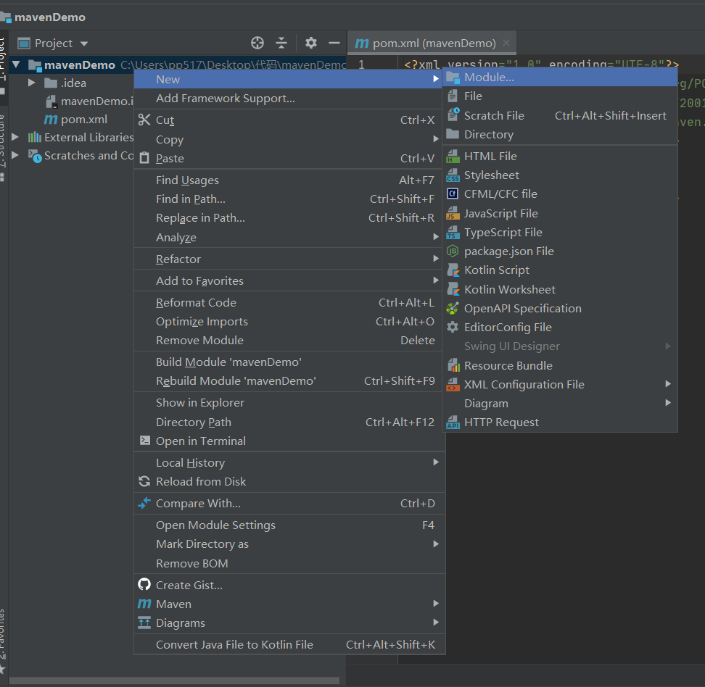Click the OpenAPI Specification icon
The width and height of the screenshot is (705, 687).
[453, 308]
